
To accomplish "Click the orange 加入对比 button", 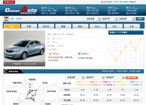I will [x=132, y=77].
